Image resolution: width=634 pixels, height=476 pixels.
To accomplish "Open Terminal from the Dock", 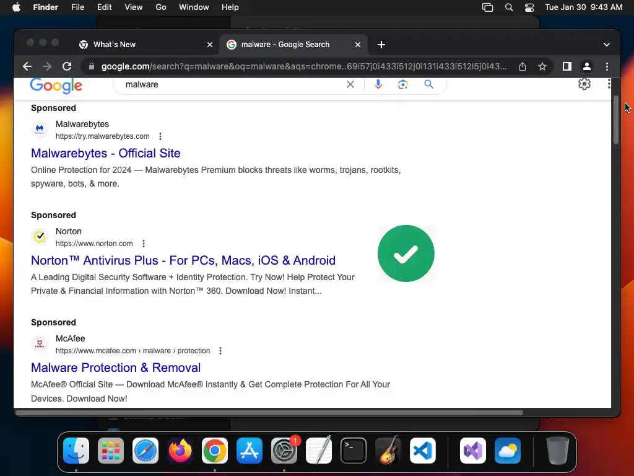I will tap(354, 451).
